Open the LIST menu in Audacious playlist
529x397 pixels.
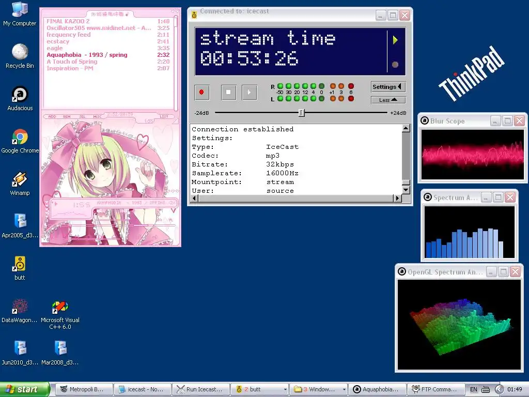pos(164,116)
